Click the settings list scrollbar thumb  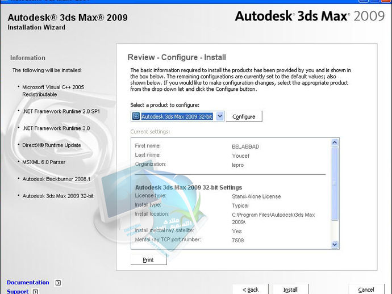[x=335, y=183]
